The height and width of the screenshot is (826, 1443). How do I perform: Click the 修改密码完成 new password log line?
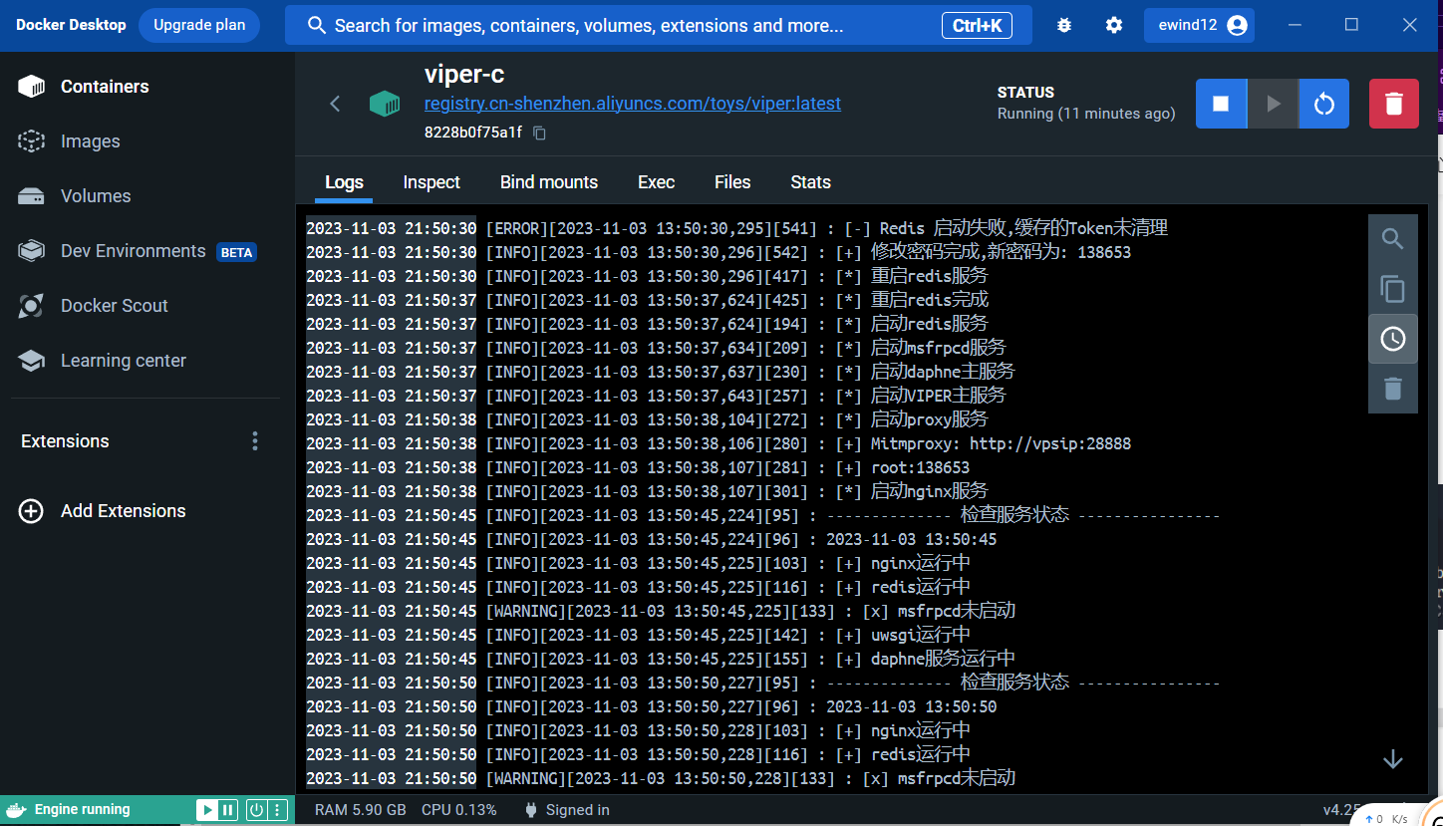coord(719,252)
